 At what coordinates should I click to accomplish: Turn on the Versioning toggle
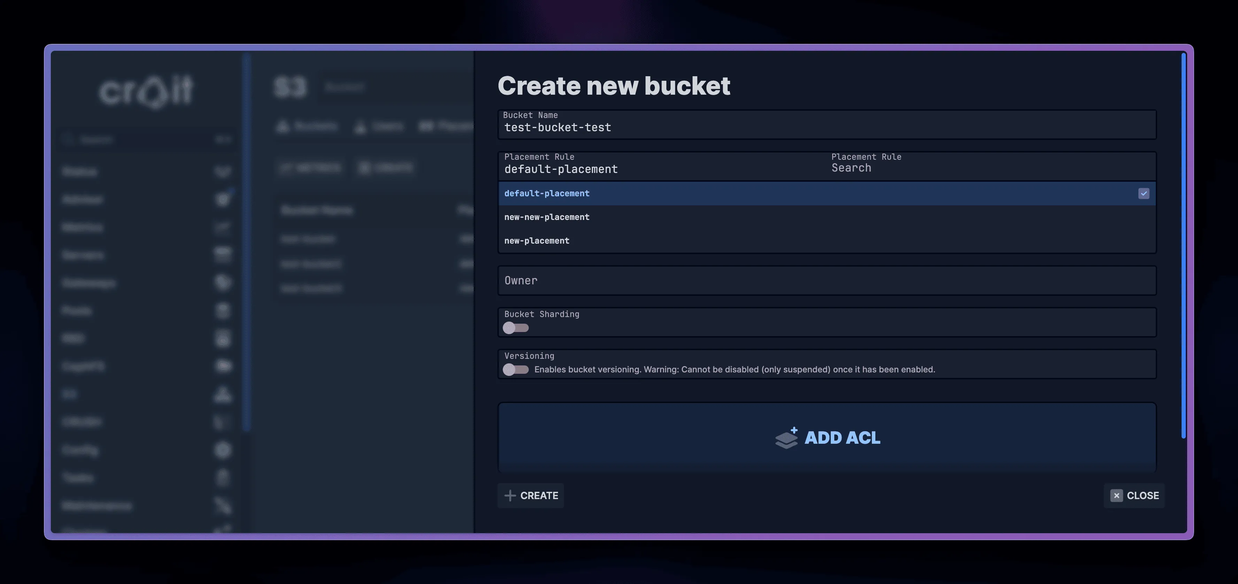(515, 370)
